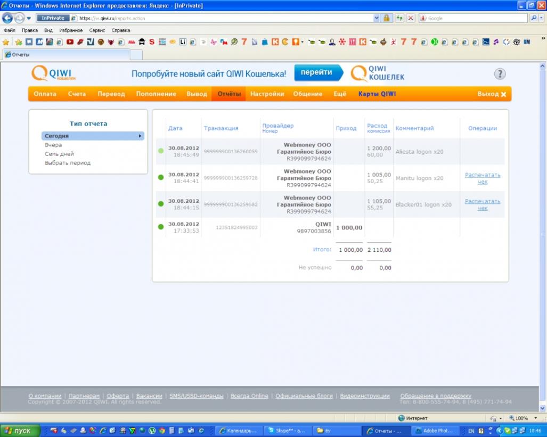Image resolution: width=547 pixels, height=437 pixels.
Task: Select Сегодня report type
Action: pyautogui.click(x=92, y=136)
